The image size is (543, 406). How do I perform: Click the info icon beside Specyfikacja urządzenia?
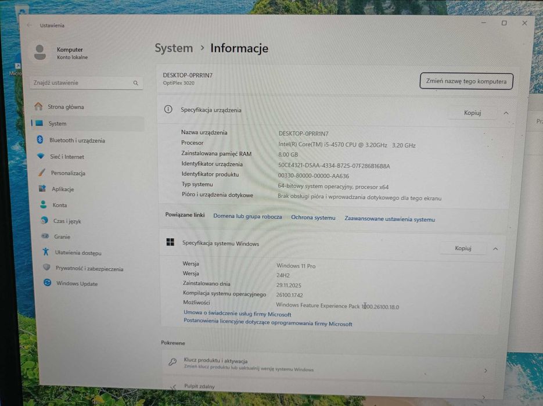[168, 109]
